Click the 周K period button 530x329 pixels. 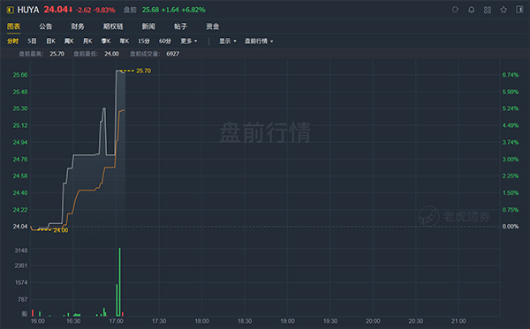tap(69, 41)
